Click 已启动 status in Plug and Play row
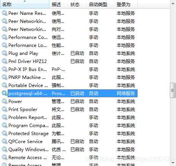This screenshot has width=176, height=166. pos(77,53)
